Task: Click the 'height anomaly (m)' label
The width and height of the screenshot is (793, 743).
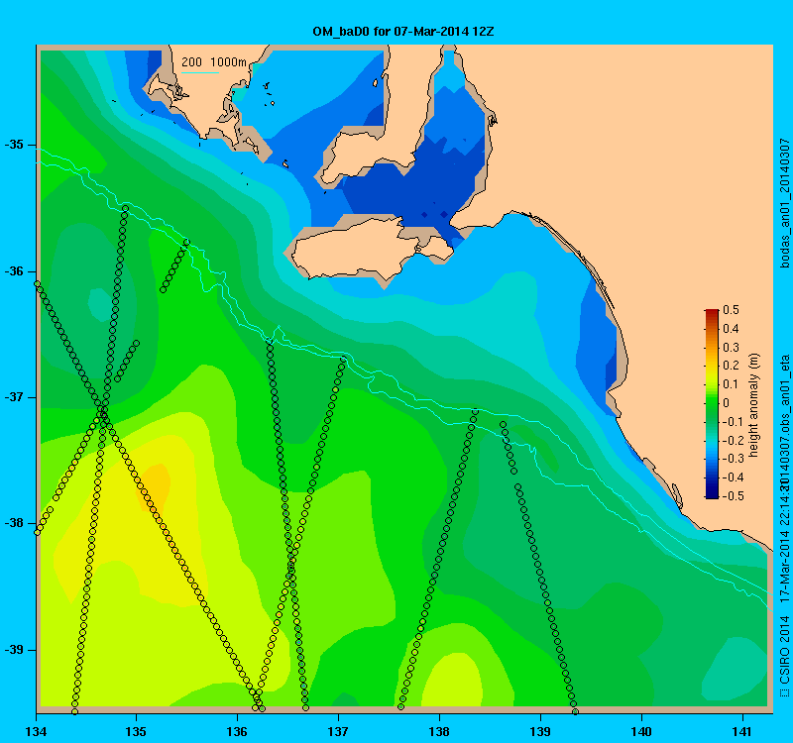Action: [754, 405]
